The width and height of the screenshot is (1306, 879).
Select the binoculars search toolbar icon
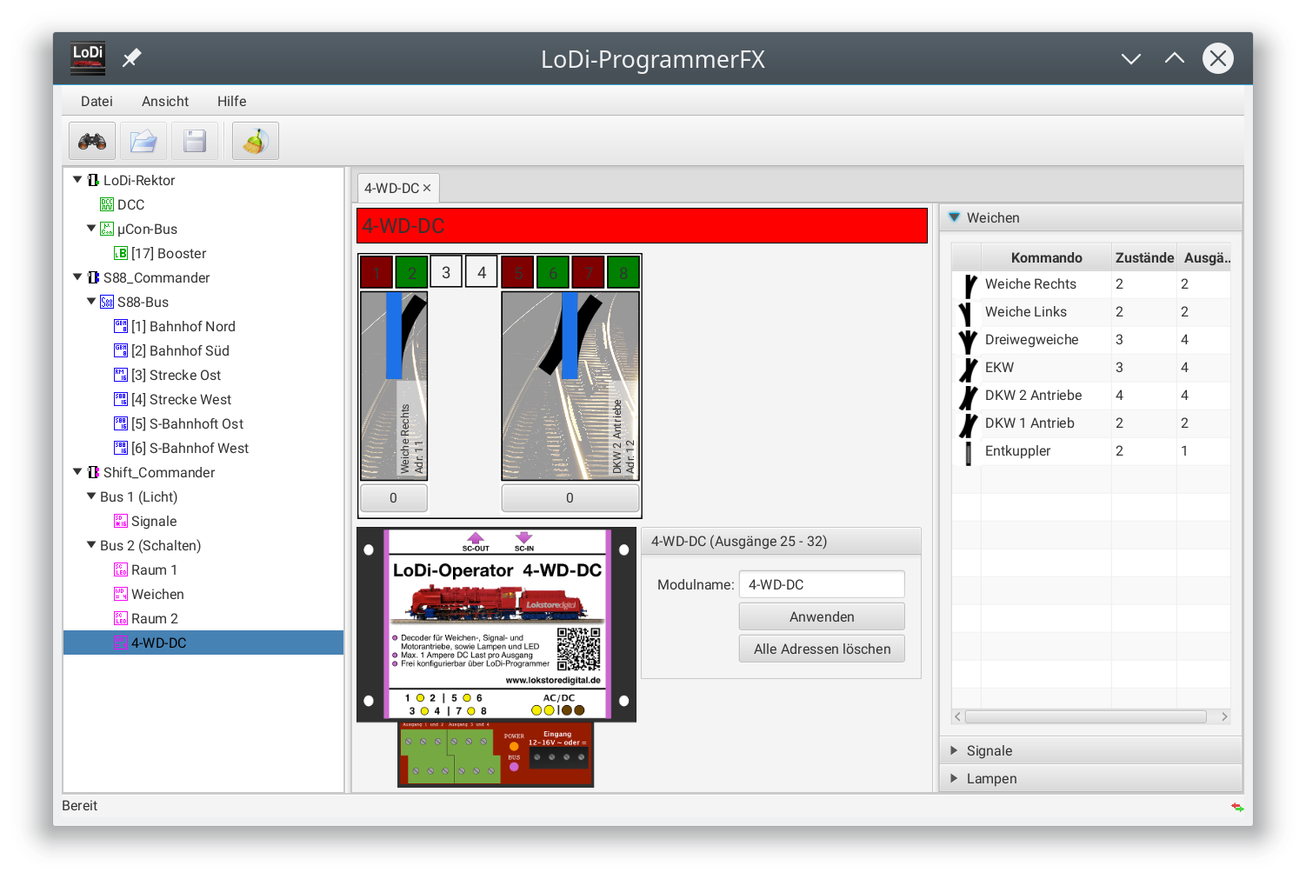click(91, 140)
